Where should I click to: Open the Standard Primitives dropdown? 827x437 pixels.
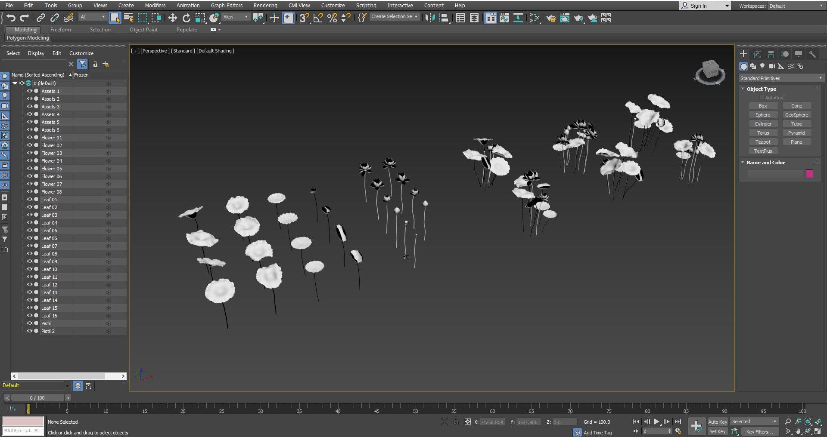coord(781,78)
